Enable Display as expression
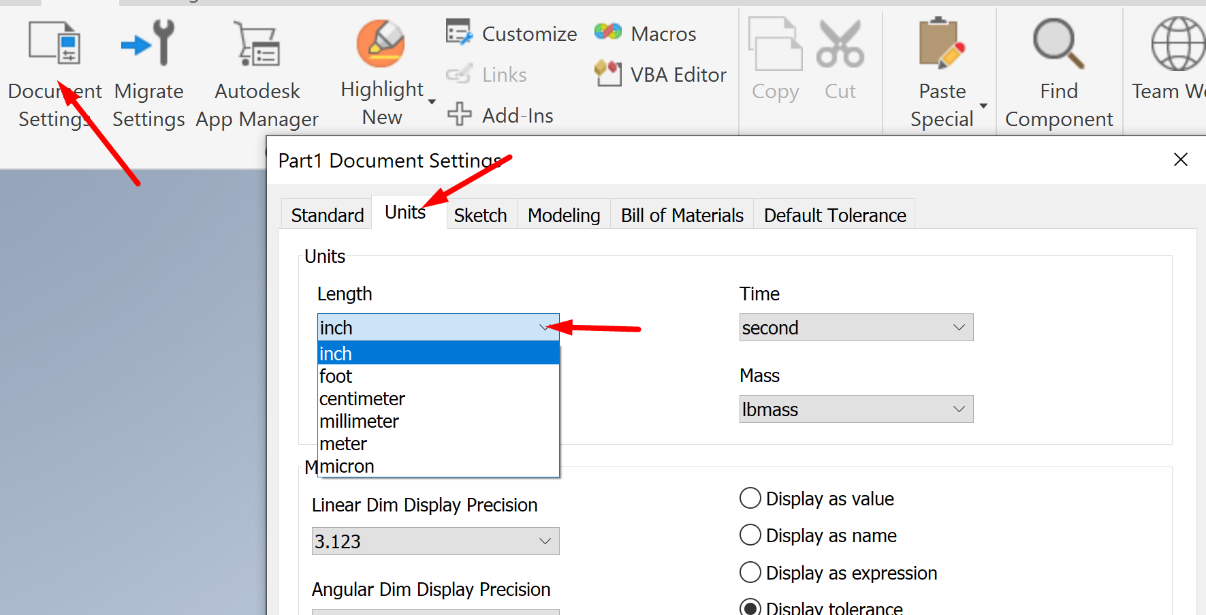Screen dimensions: 1206x615 [750, 572]
